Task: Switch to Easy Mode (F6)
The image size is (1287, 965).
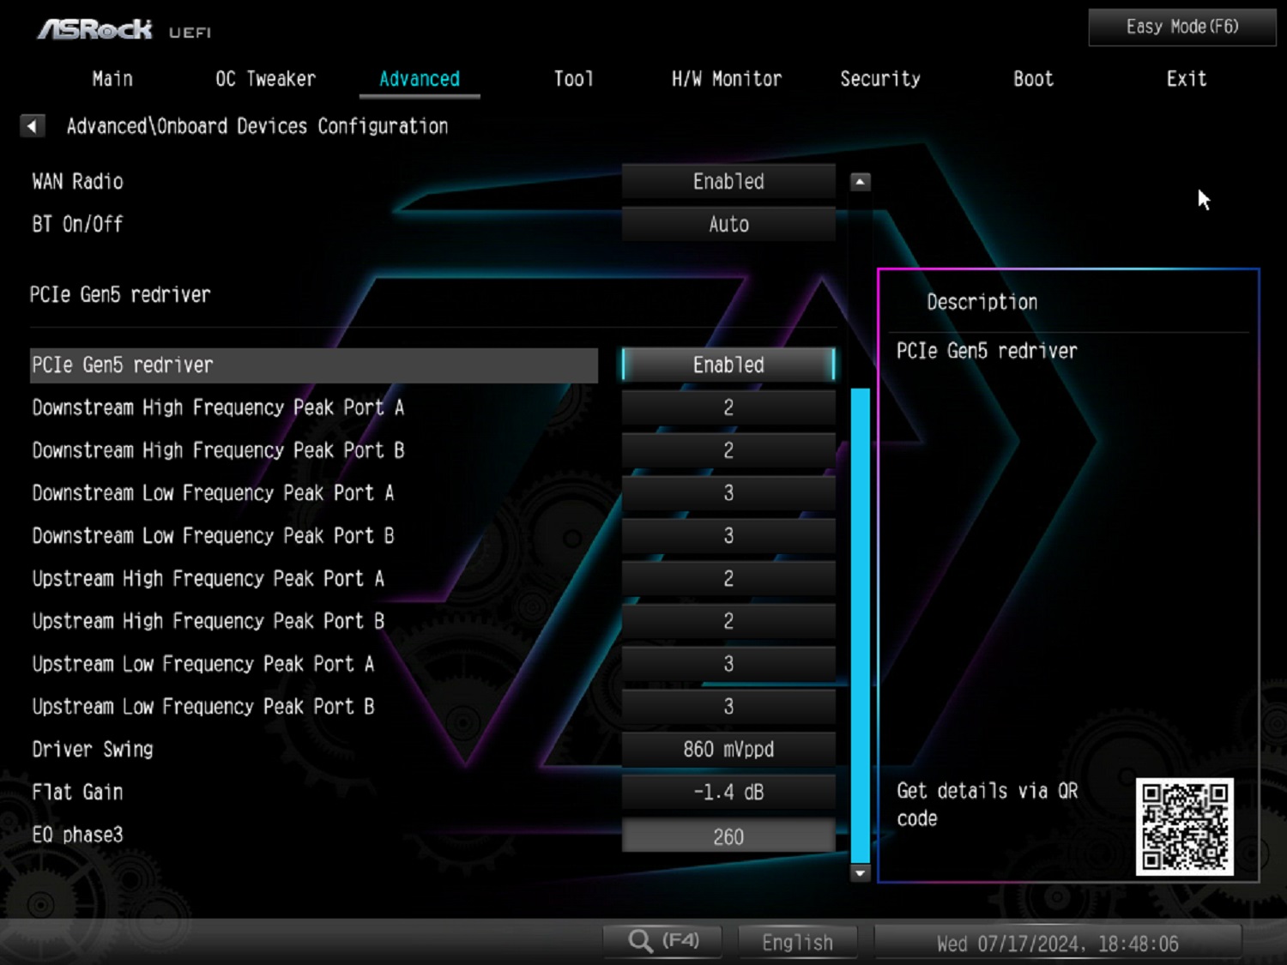Action: click(x=1182, y=27)
